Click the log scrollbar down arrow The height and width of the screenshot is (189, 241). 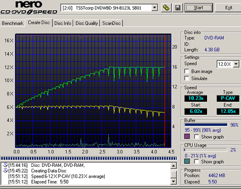[174, 181]
